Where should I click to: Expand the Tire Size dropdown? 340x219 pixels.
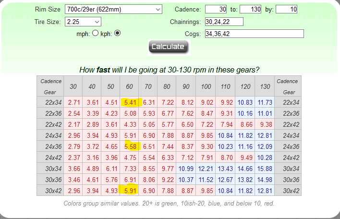[x=83, y=22]
